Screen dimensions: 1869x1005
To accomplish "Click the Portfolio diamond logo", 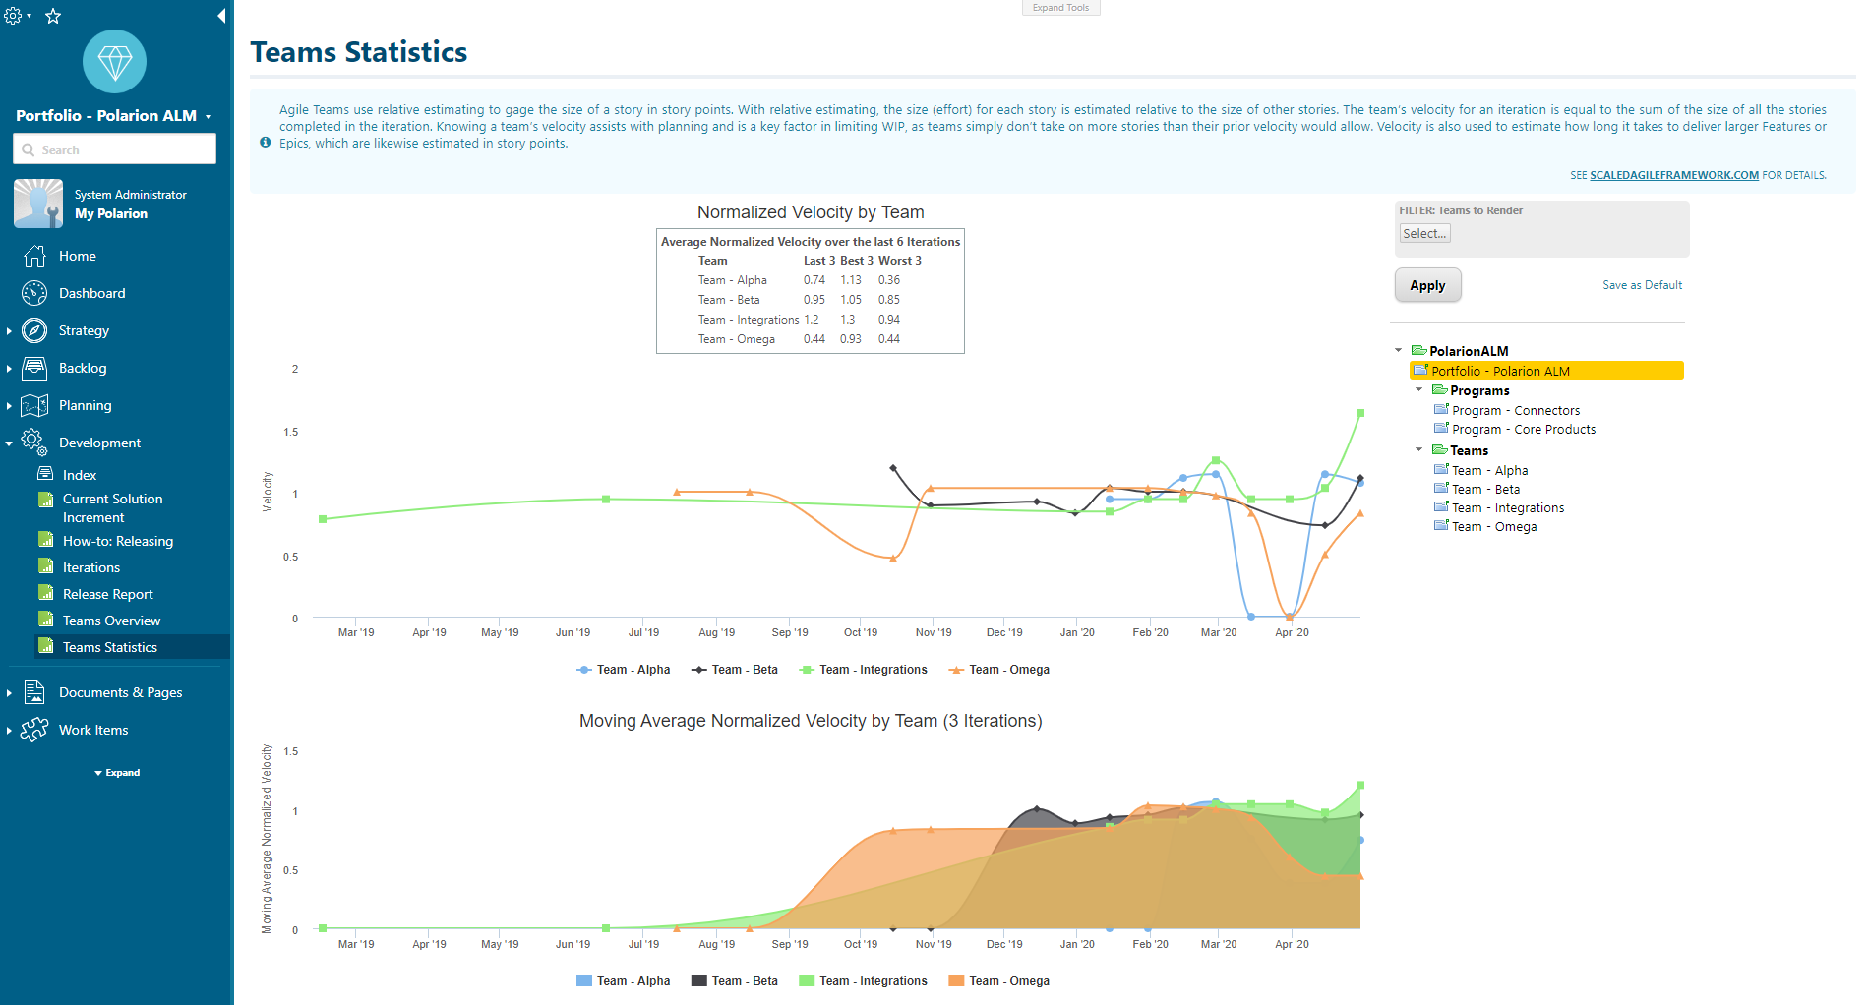I will [114, 62].
